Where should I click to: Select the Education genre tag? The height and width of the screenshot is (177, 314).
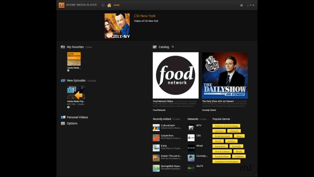tap(220, 146)
